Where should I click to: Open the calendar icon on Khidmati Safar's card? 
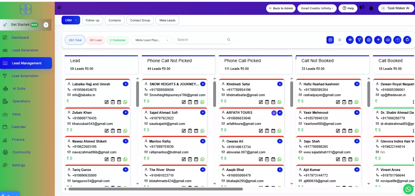[273, 102]
